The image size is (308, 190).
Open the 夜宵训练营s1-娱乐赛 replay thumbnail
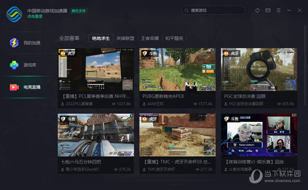point(259,135)
